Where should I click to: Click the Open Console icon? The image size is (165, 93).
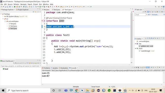158,67
